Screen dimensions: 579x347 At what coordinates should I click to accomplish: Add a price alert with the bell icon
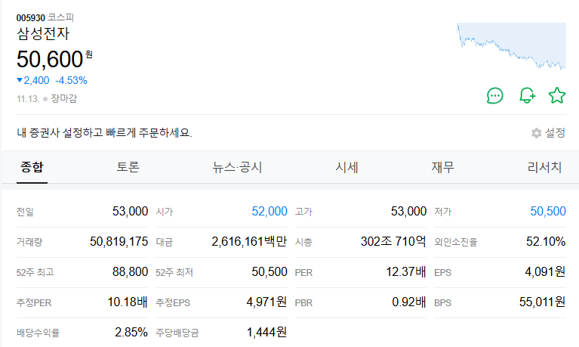[x=528, y=96]
